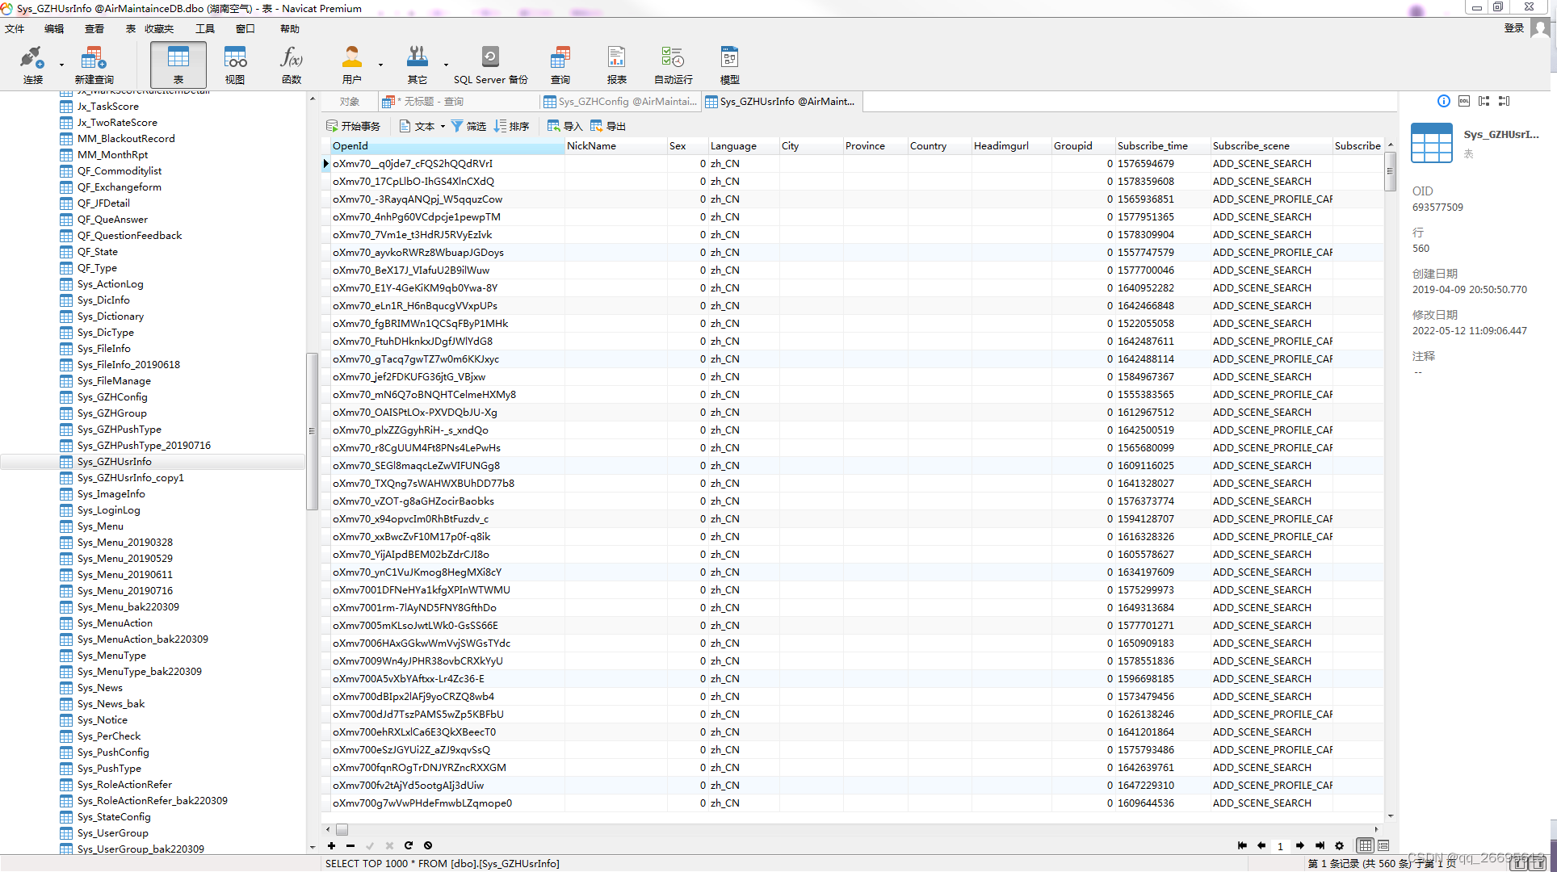Toggle the info panel icon
The width and height of the screenshot is (1557, 872).
pos(1443,101)
